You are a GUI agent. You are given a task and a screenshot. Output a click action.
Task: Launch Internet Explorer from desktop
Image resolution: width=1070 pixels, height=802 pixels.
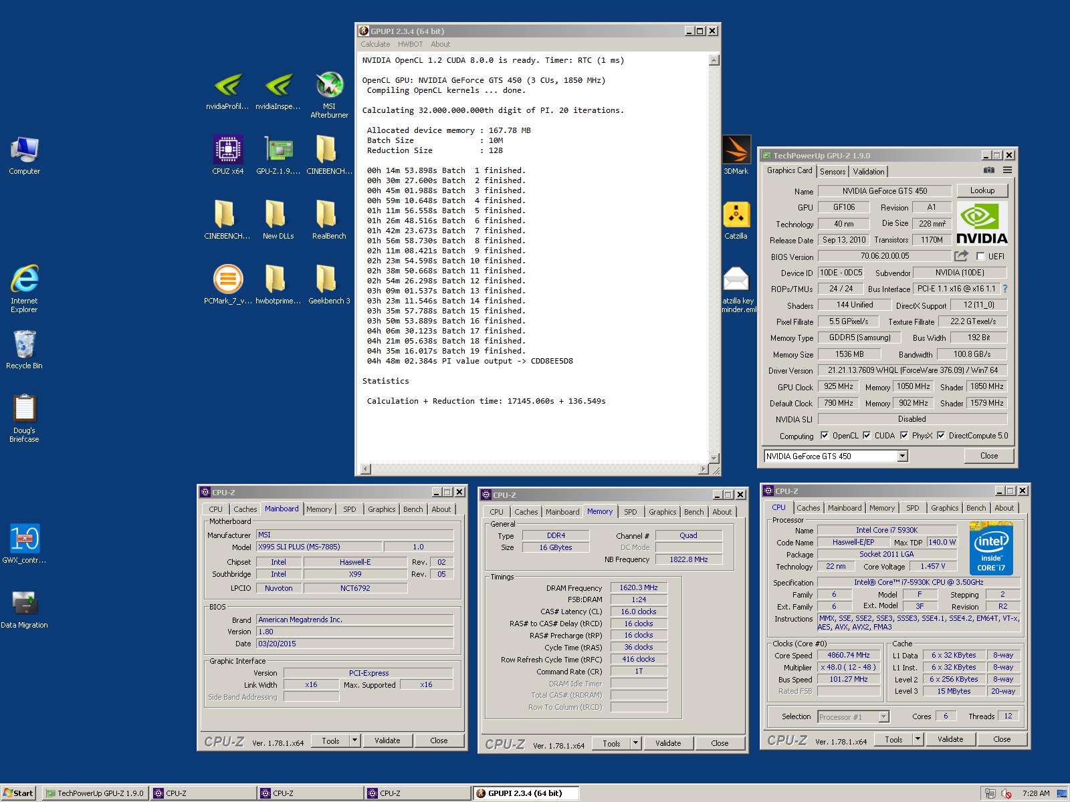(24, 289)
